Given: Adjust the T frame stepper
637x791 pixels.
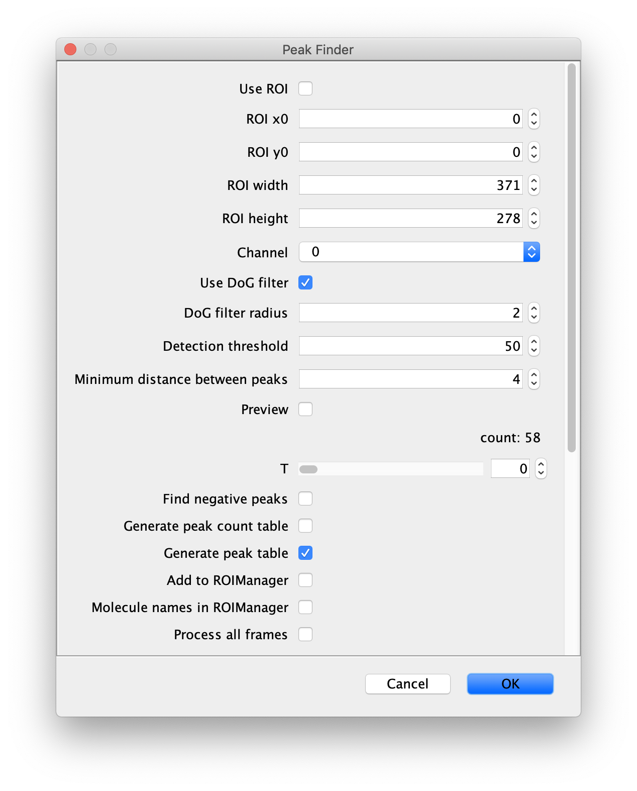Looking at the screenshot, I should click(541, 468).
